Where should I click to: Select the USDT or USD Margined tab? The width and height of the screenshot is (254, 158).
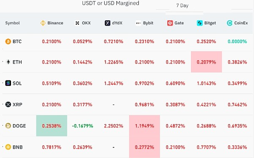pyautogui.click(x=110, y=3)
